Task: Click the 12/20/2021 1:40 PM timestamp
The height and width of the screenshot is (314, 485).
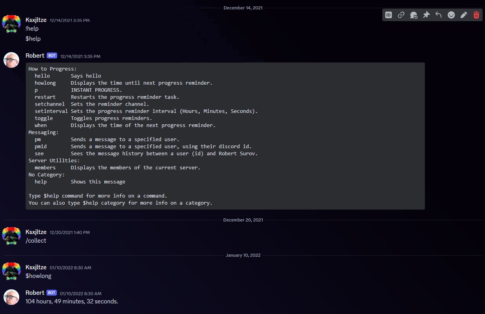Action: point(70,232)
